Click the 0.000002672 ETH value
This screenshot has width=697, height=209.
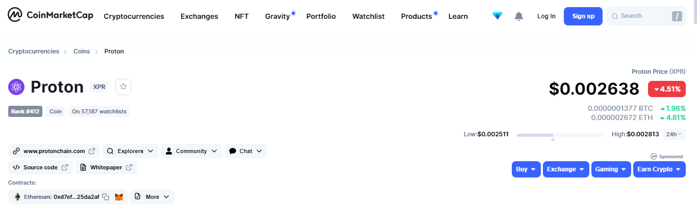pos(622,117)
